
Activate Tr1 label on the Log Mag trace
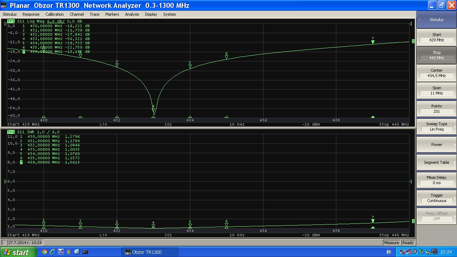pos(11,21)
